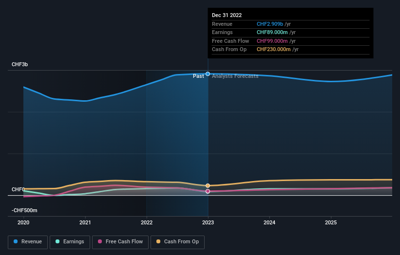400x255 pixels.
Task: Toggle the Revenue legend series
Action: click(x=28, y=242)
